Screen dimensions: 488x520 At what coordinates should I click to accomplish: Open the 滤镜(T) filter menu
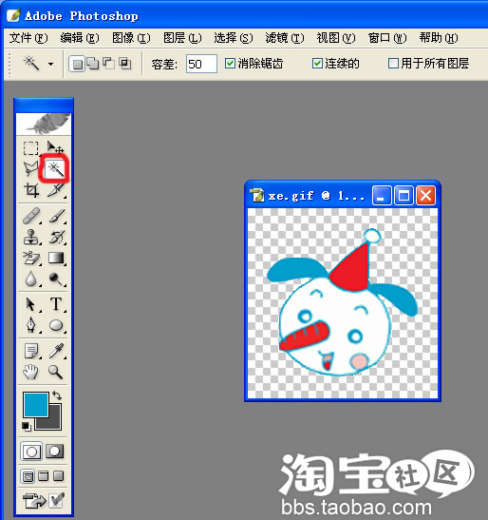[x=284, y=38]
